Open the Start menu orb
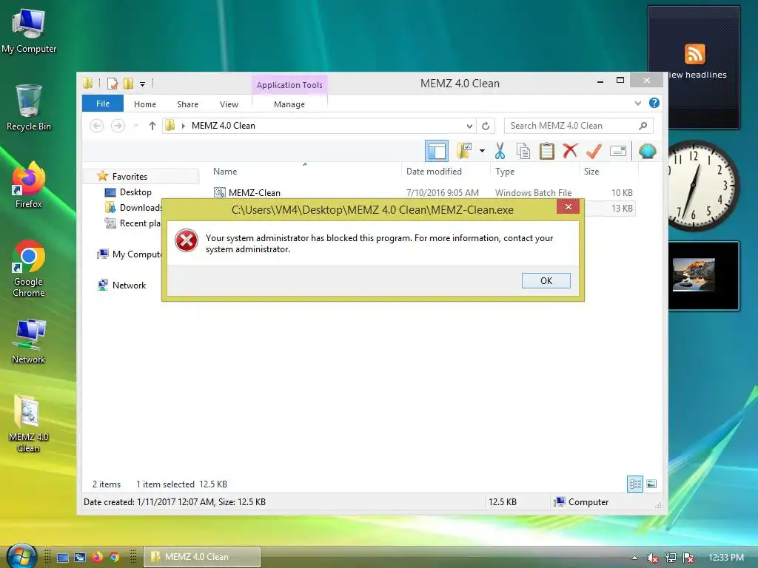The width and height of the screenshot is (758, 568). click(x=21, y=556)
